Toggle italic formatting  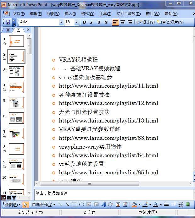pos(92,22)
